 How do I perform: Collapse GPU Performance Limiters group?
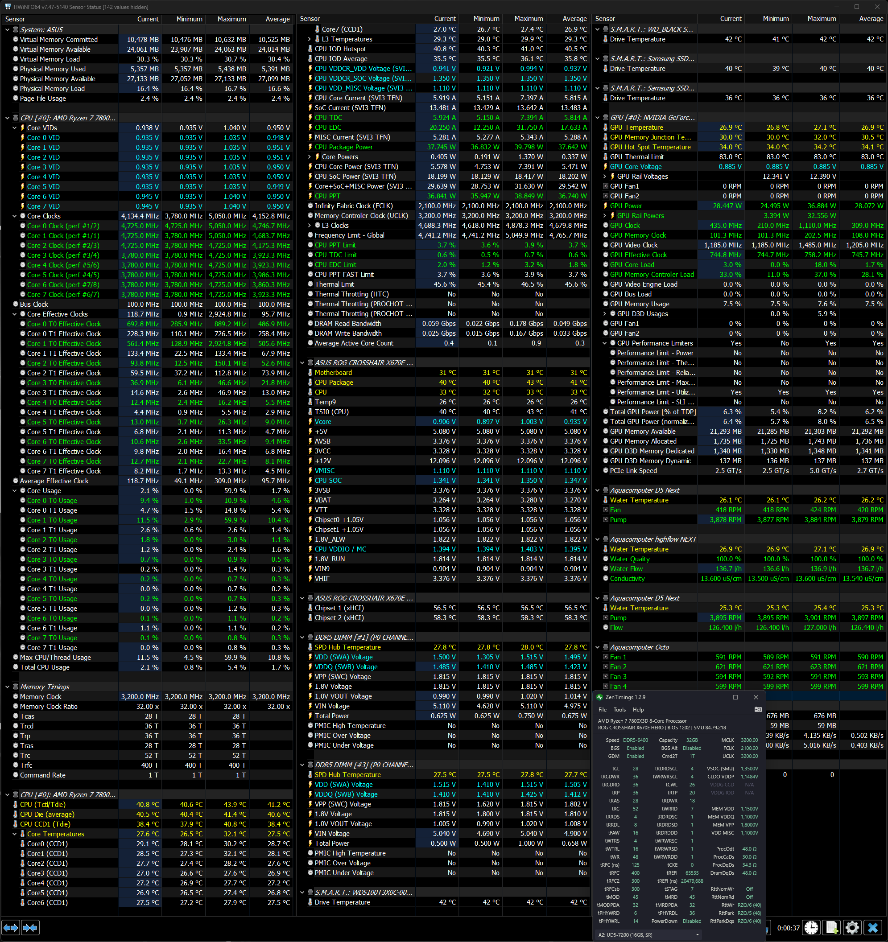coord(605,343)
